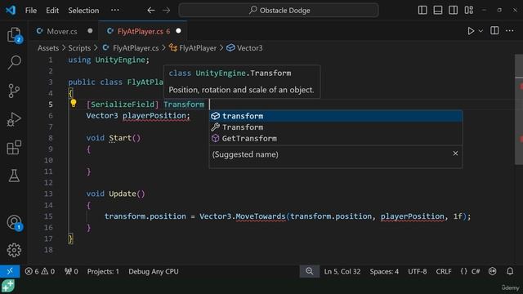523x294 pixels.
Task: Change indentation Spaces: 4
Action: pos(384,271)
